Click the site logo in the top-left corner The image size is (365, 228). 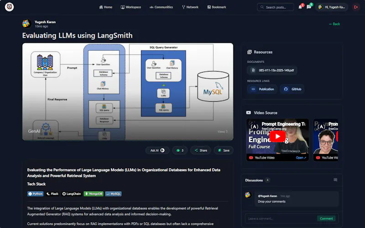(x=9, y=7)
